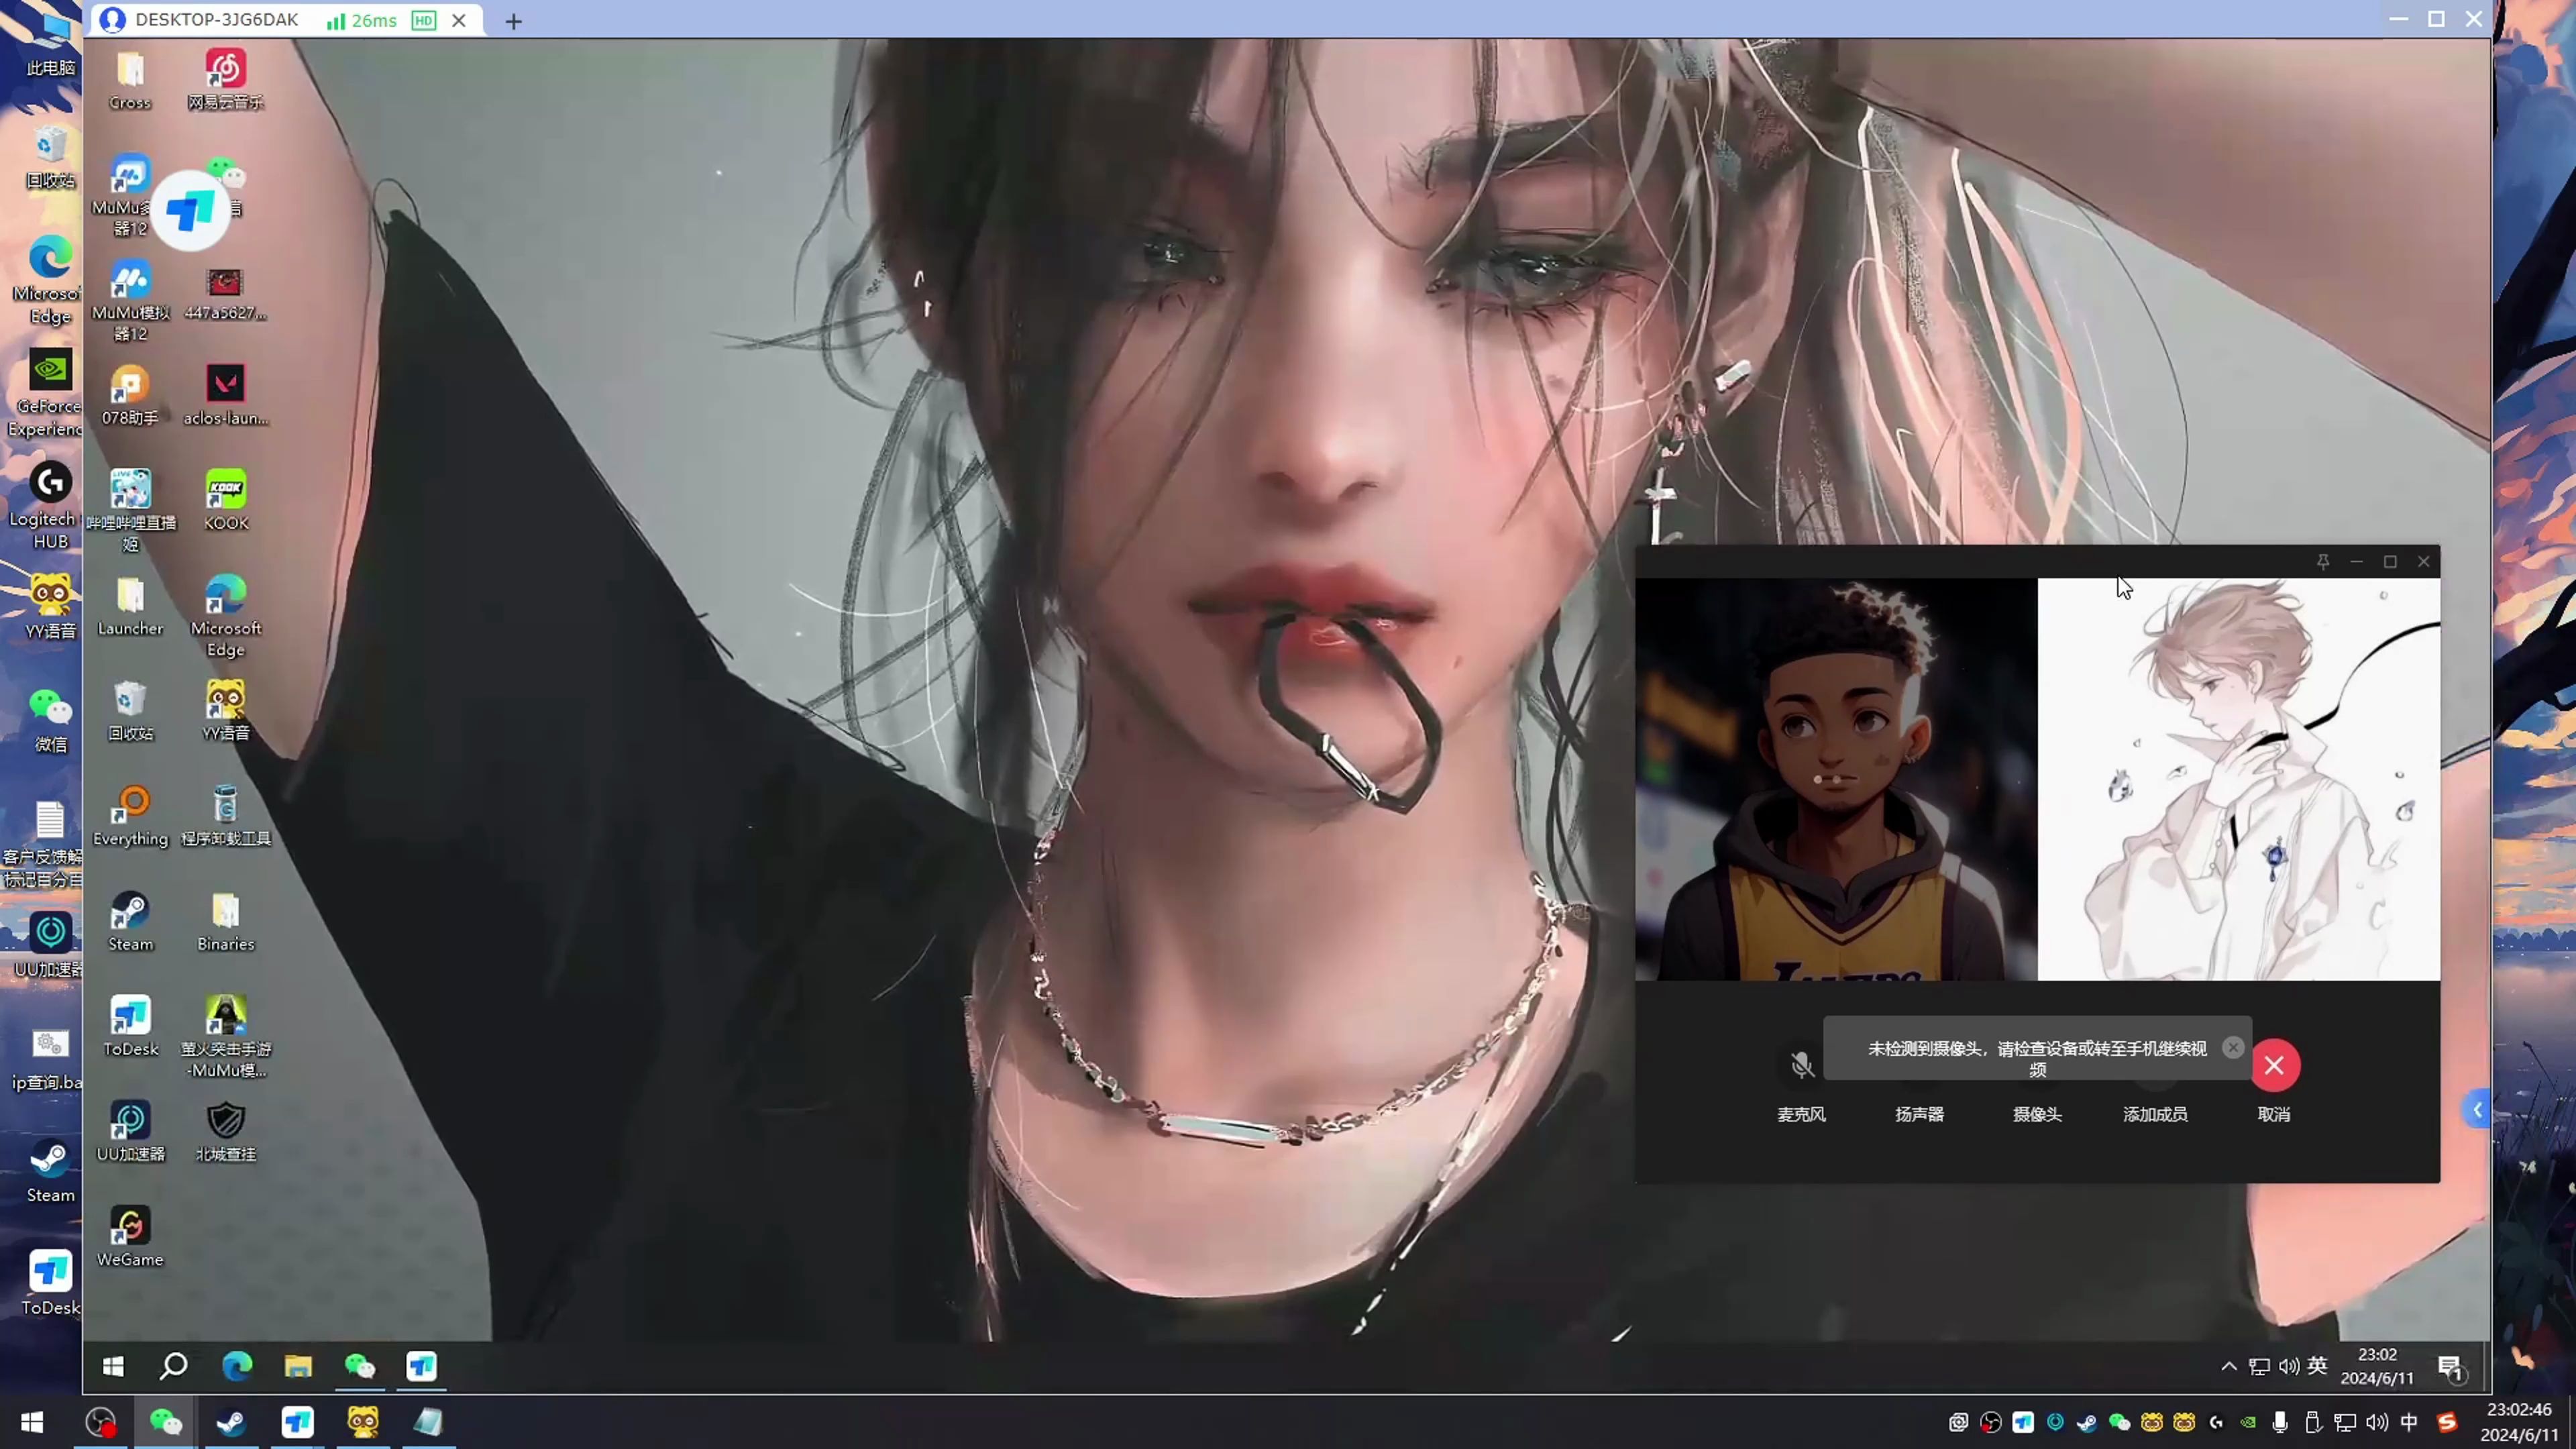Toggle the 摄像头 camera in call window
The image size is (2576, 1449).
(x=2037, y=1114)
